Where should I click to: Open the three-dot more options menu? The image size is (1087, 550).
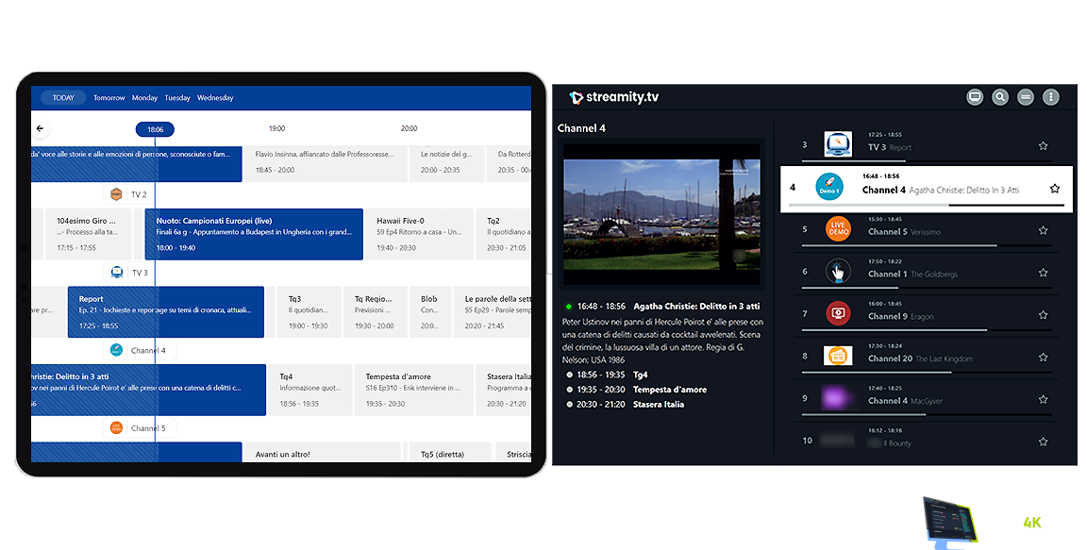click(x=1050, y=97)
